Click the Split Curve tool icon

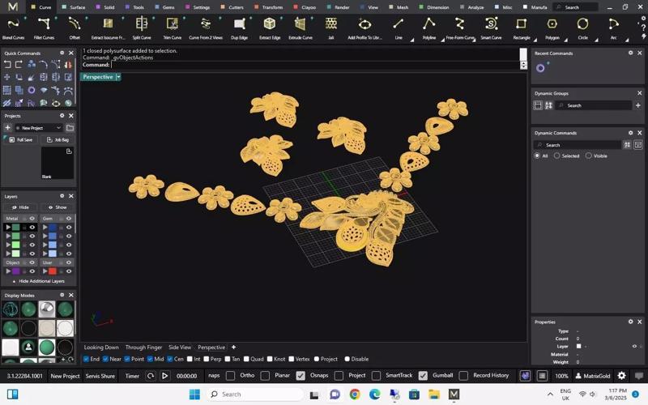[142, 24]
